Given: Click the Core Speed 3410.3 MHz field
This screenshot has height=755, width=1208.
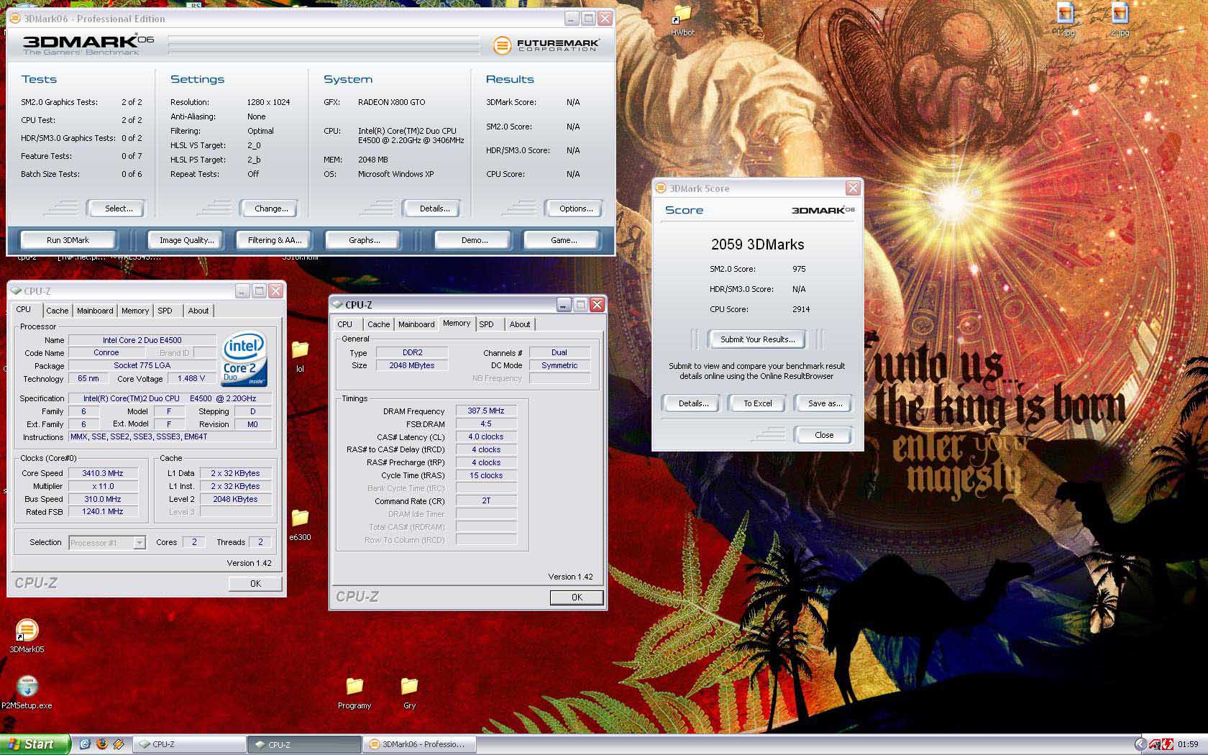Looking at the screenshot, I should (103, 473).
